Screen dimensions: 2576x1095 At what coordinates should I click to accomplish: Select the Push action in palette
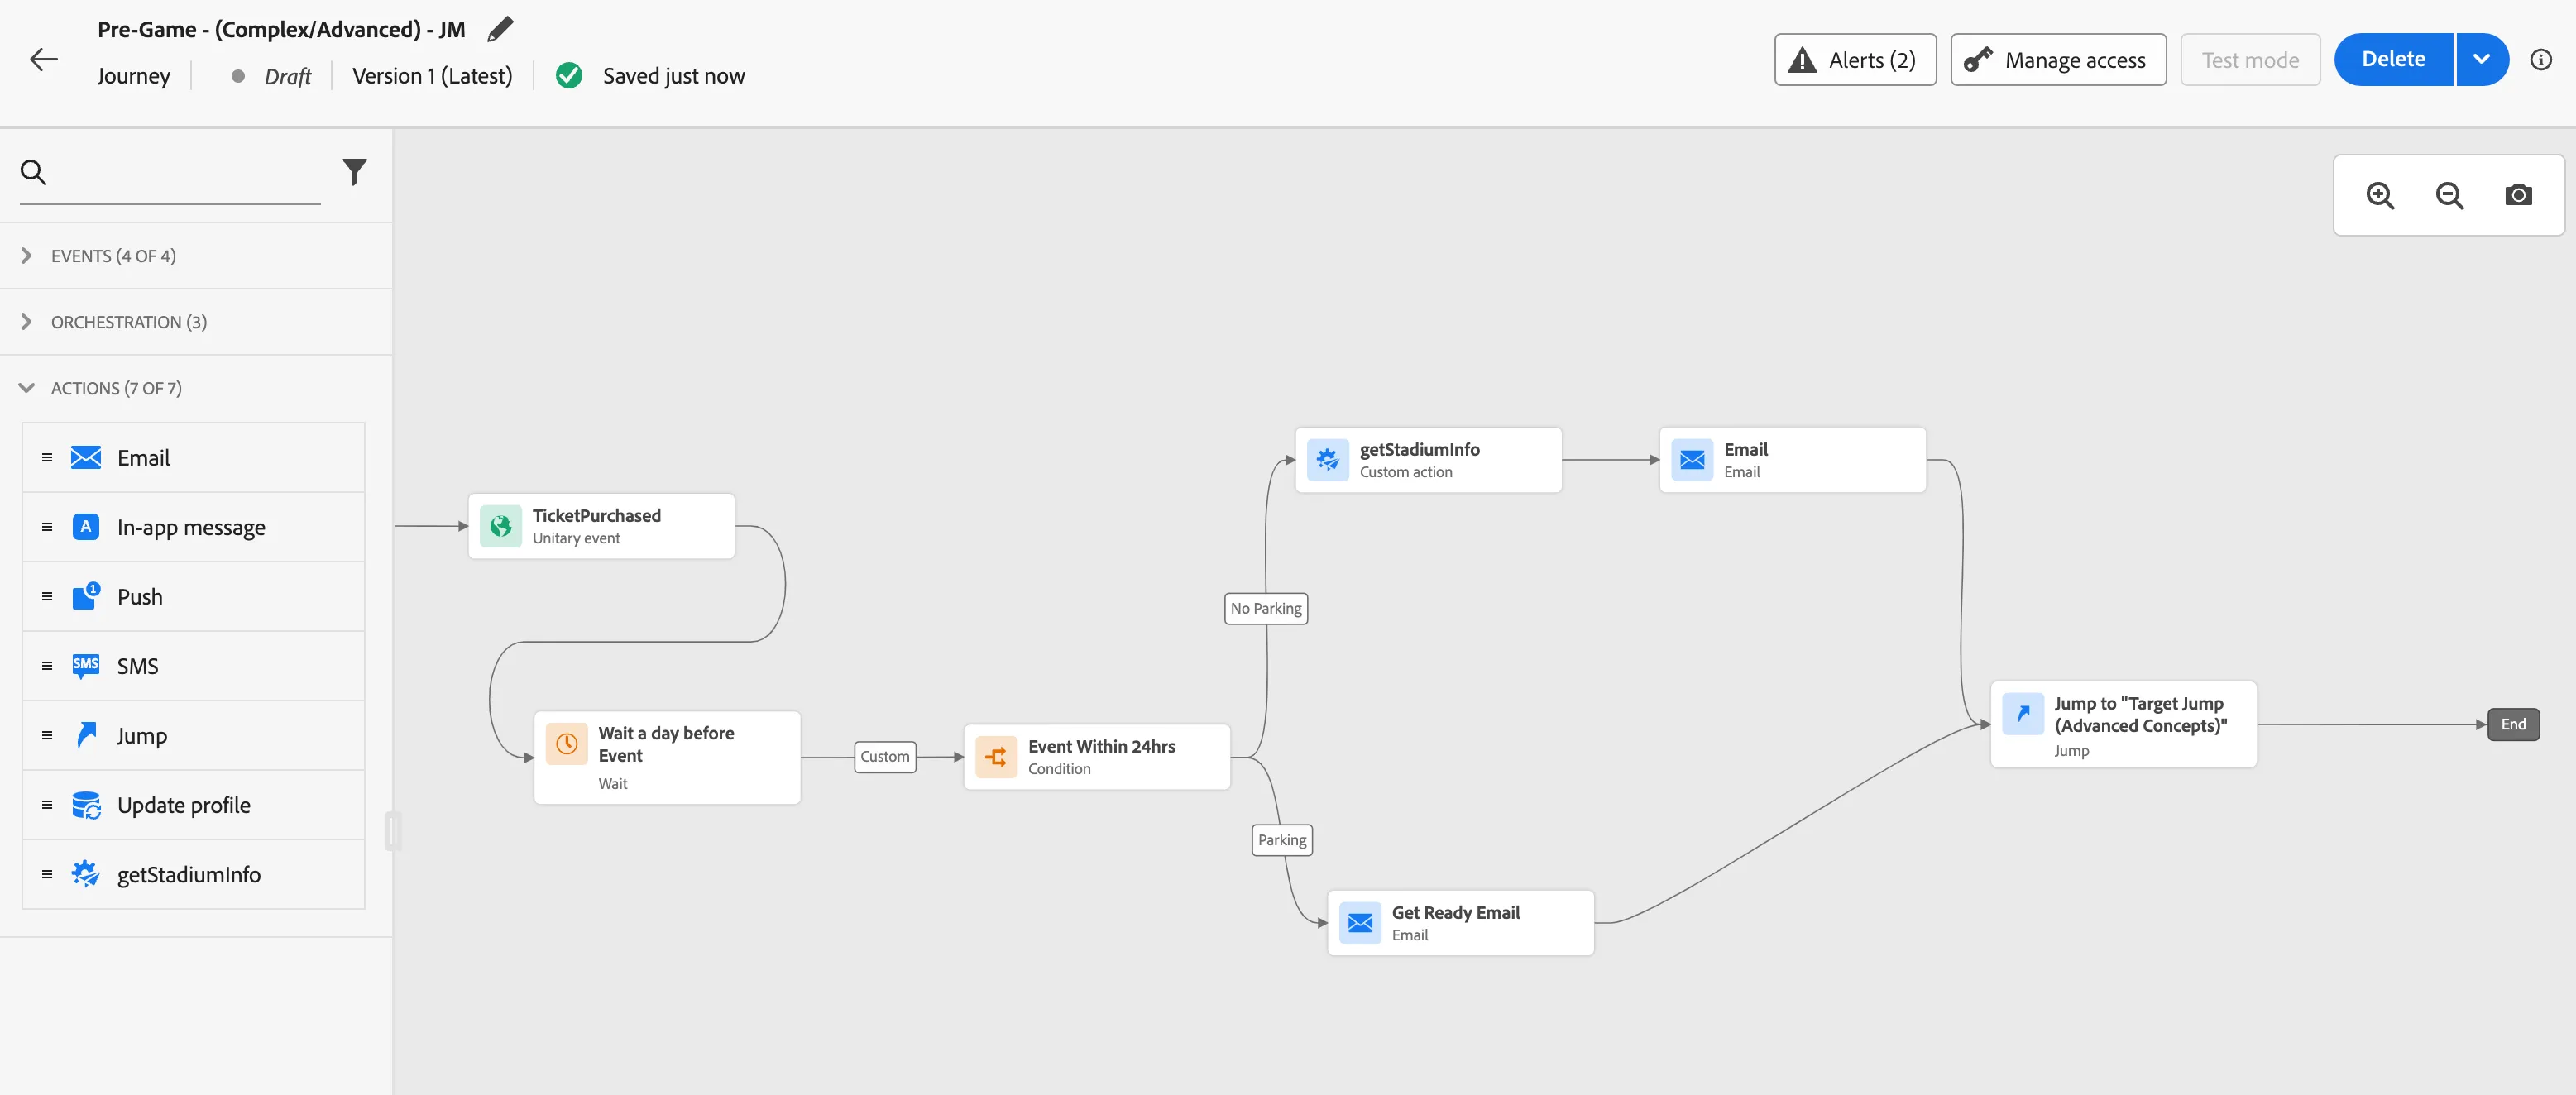[x=193, y=596]
